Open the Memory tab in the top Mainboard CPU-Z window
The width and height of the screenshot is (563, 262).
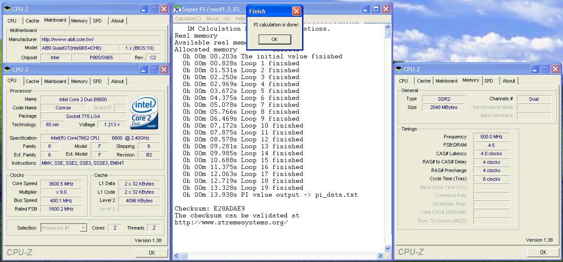click(x=79, y=21)
